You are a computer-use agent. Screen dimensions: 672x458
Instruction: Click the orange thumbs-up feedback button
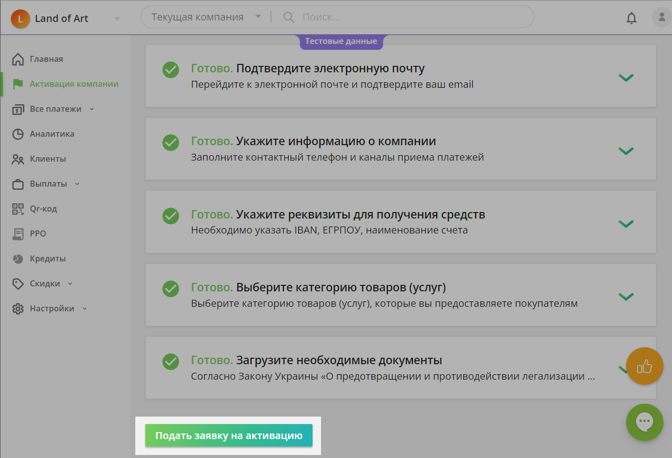coord(645,366)
